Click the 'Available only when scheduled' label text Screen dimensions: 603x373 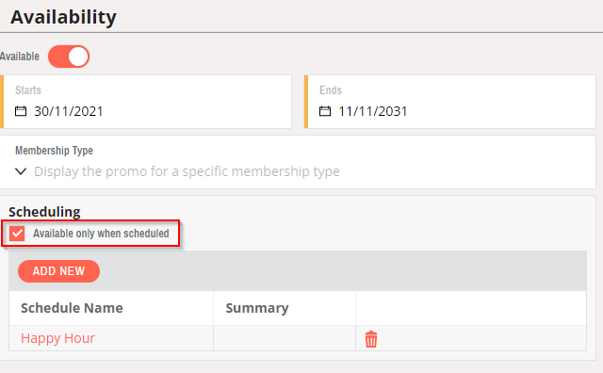click(101, 234)
